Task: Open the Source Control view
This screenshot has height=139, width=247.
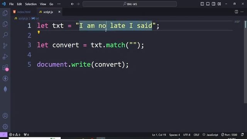Action: tap(5, 46)
